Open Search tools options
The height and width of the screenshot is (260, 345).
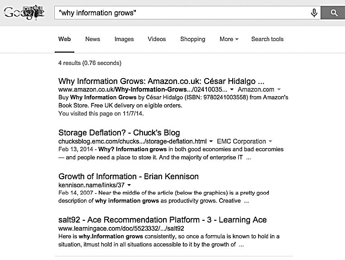pyautogui.click(x=267, y=39)
